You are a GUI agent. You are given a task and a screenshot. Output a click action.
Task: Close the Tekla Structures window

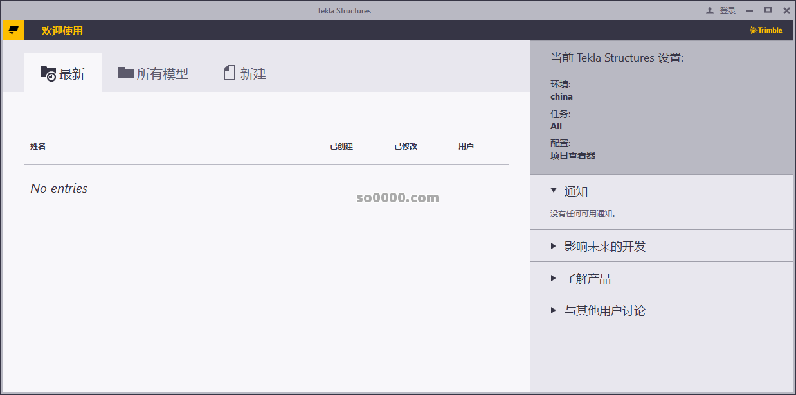pos(786,11)
